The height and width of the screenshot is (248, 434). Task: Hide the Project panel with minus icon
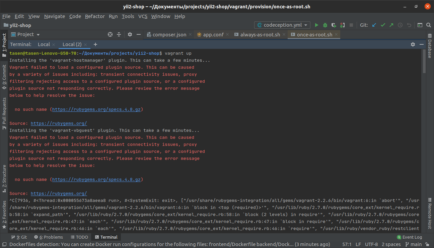(x=138, y=34)
